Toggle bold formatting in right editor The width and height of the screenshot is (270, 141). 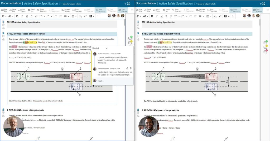(152, 16)
